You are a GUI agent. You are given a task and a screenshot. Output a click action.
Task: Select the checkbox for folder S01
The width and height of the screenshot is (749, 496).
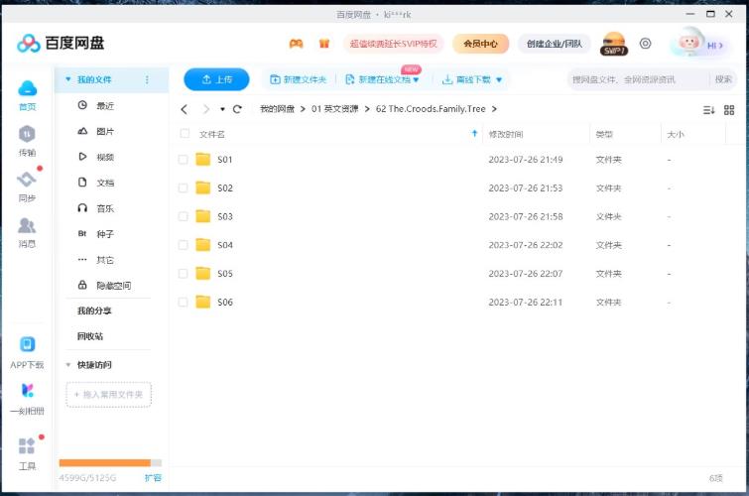[183, 159]
